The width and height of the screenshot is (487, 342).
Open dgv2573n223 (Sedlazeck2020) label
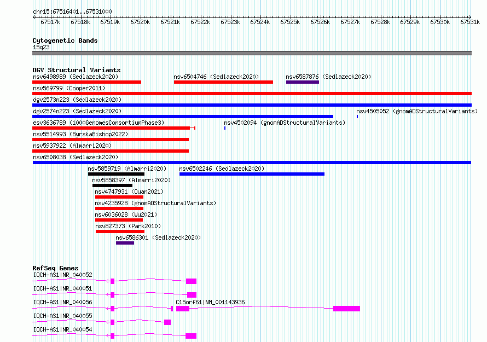[77, 100]
